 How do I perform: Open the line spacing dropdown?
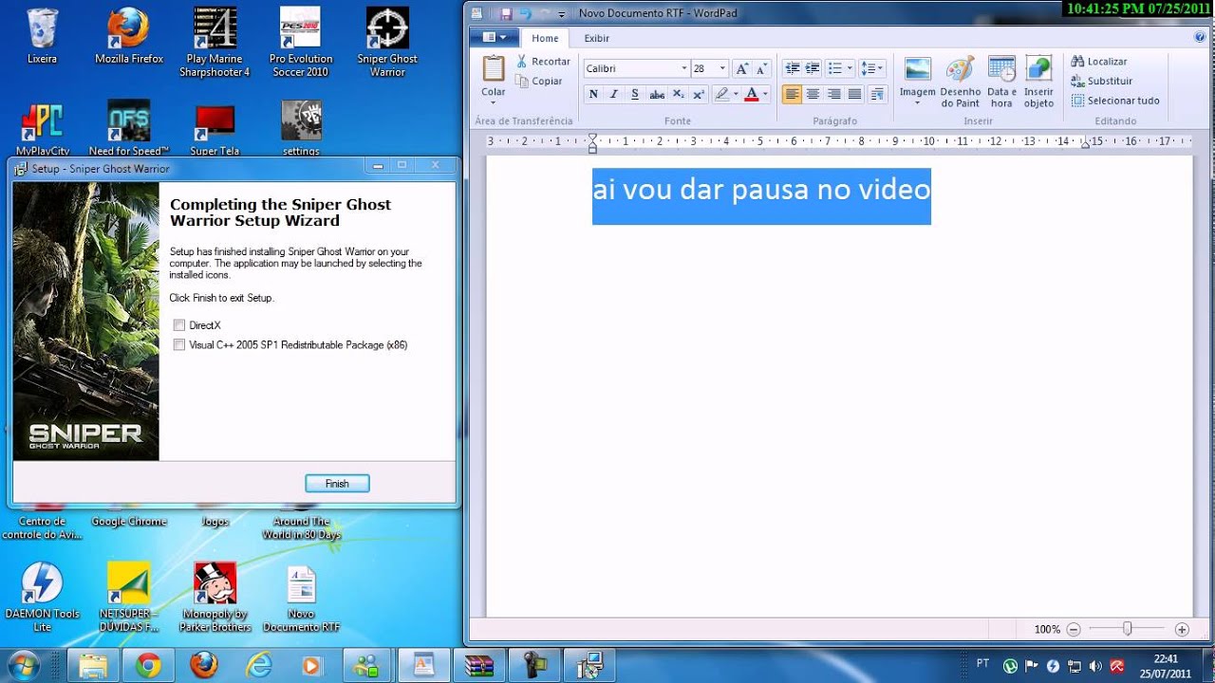pyautogui.click(x=871, y=68)
